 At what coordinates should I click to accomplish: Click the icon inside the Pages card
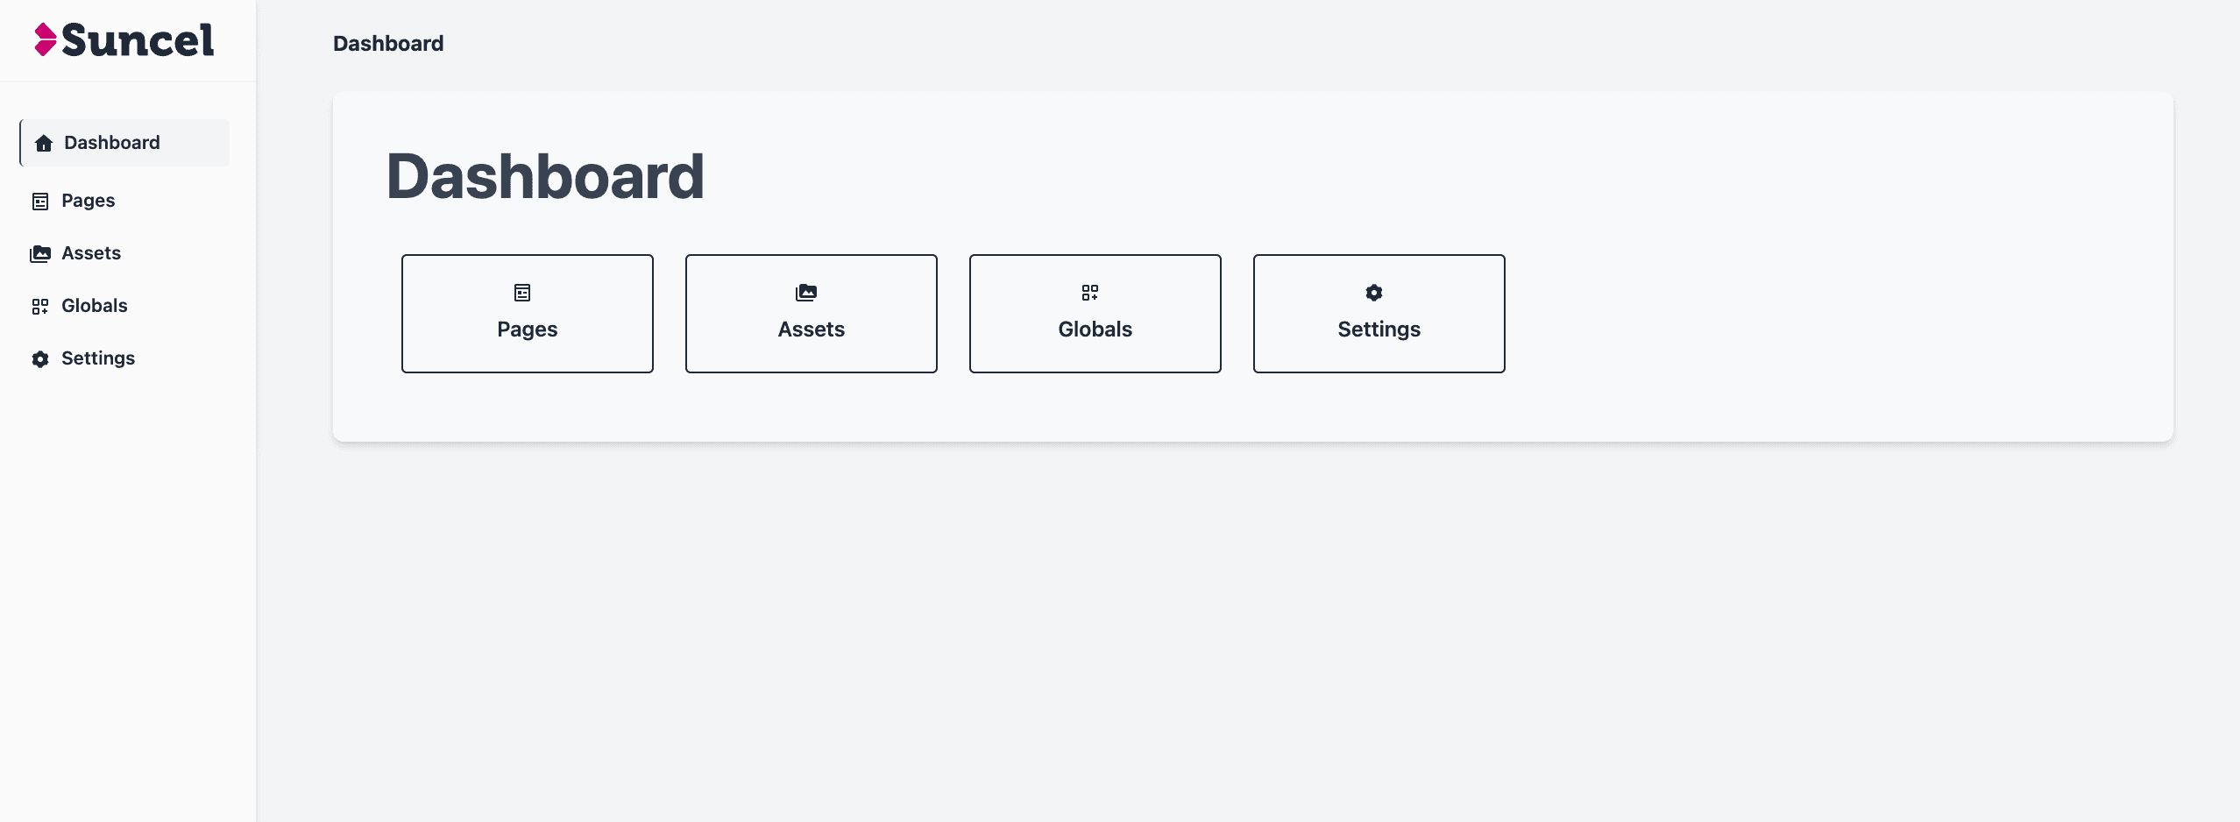pos(522,293)
